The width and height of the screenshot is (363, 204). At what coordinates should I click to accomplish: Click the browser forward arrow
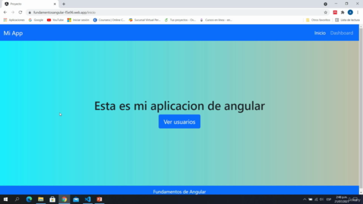pos(12,12)
